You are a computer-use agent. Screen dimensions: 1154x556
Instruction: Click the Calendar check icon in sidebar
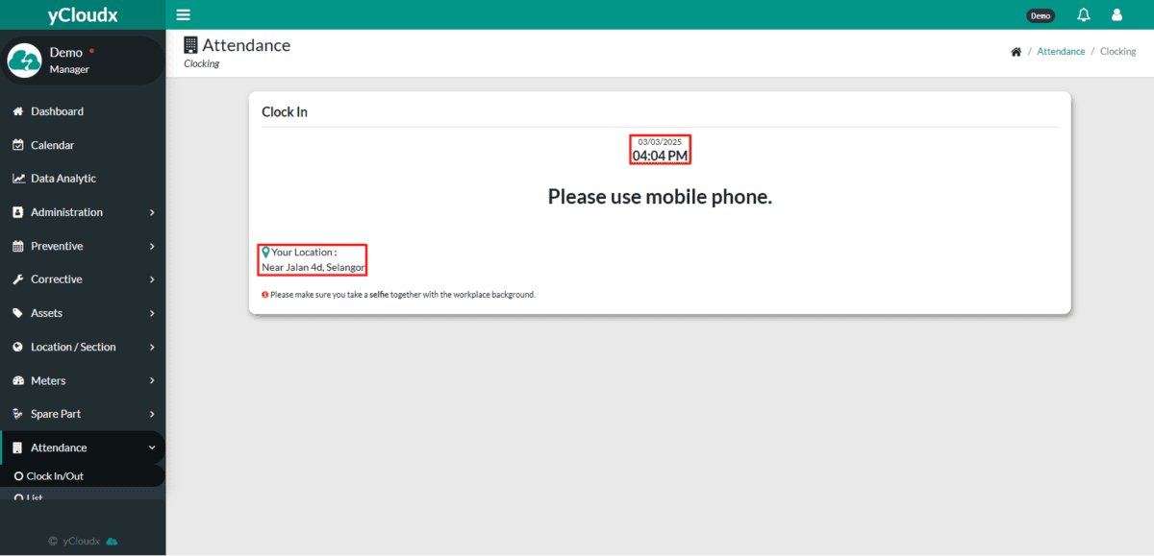(x=17, y=145)
